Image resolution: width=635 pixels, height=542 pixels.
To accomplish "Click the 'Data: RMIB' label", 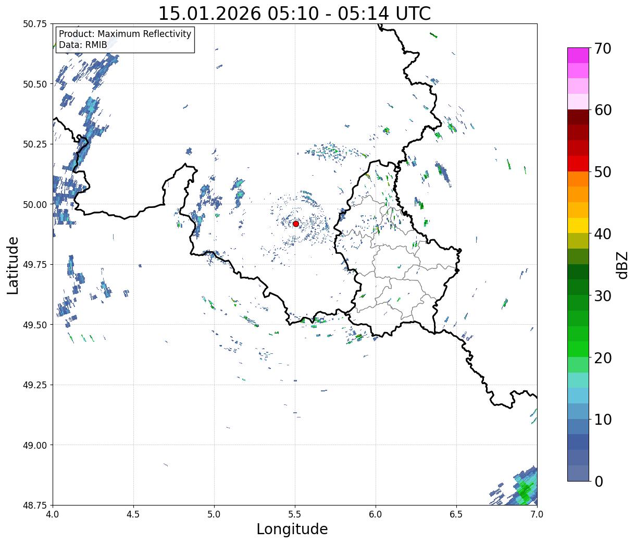I will [x=83, y=45].
